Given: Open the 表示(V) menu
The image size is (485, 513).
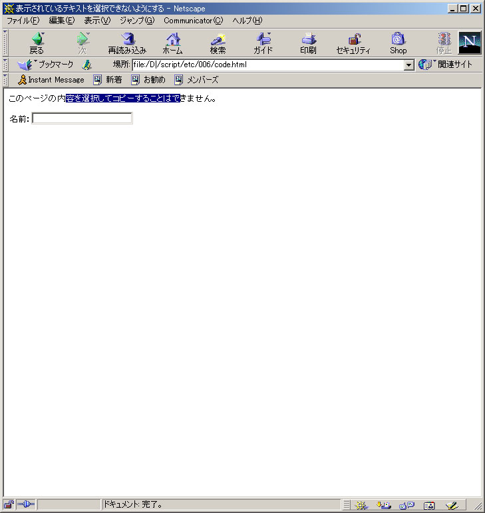Looking at the screenshot, I should 97,21.
